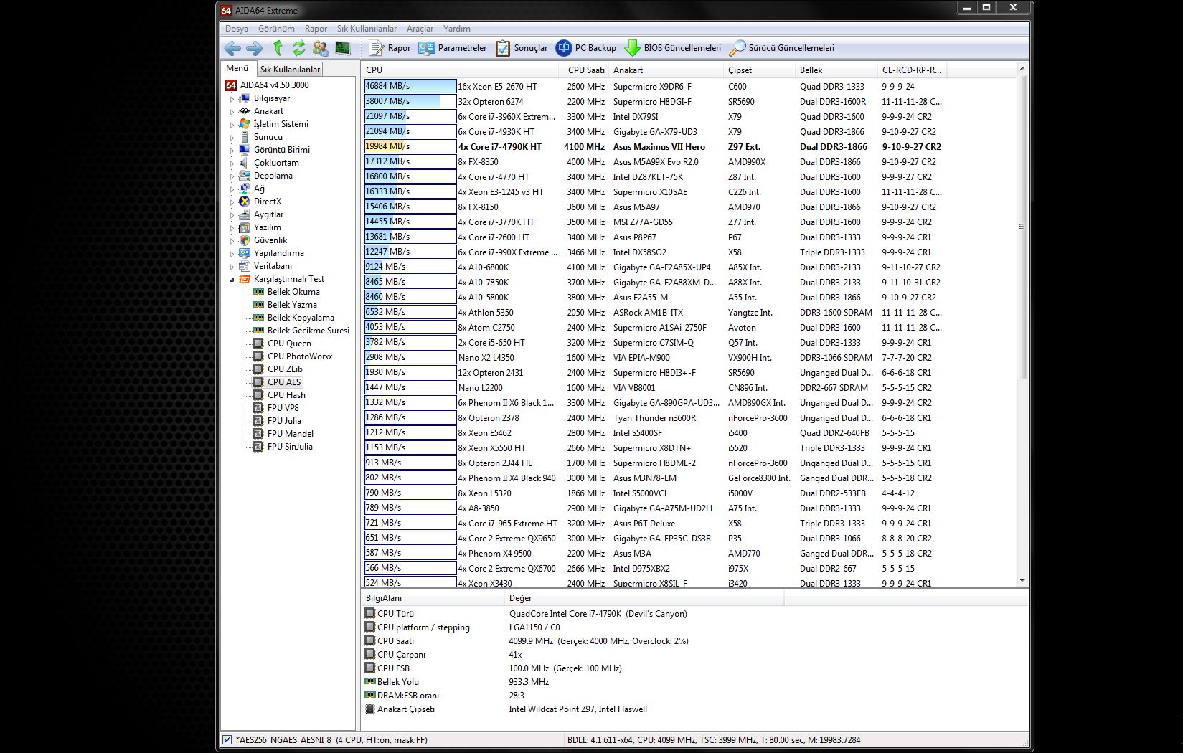
Task: Expand the Yazılım tree node
Action: [232, 228]
